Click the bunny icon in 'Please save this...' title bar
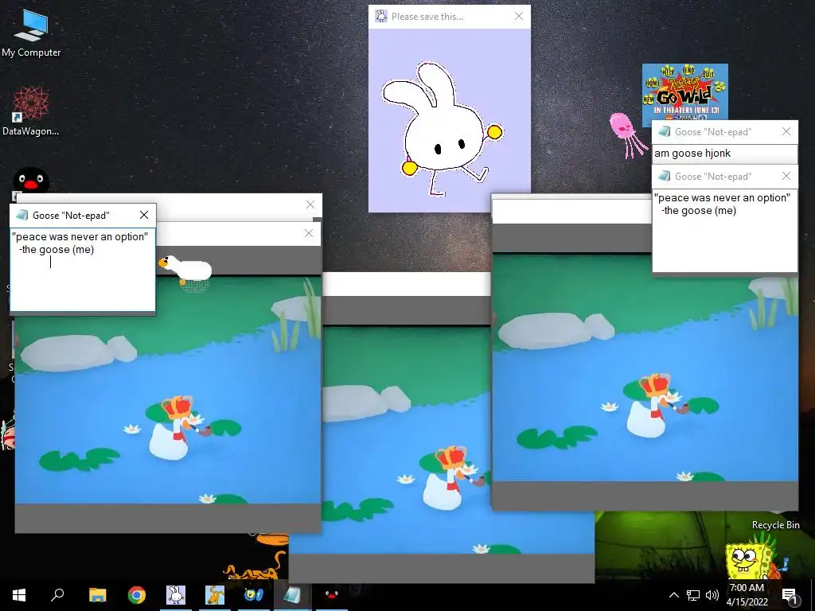Image resolution: width=815 pixels, height=611 pixels. [381, 16]
